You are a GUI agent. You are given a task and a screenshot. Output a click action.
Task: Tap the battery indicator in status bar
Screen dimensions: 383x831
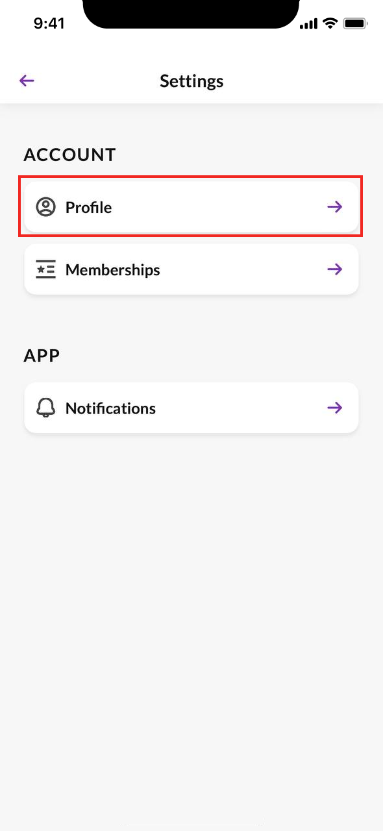[x=356, y=23]
